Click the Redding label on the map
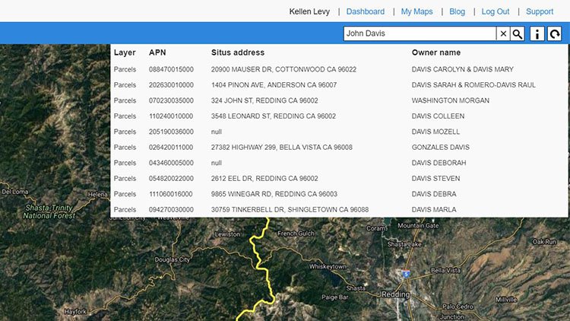570x321 pixels. click(395, 294)
